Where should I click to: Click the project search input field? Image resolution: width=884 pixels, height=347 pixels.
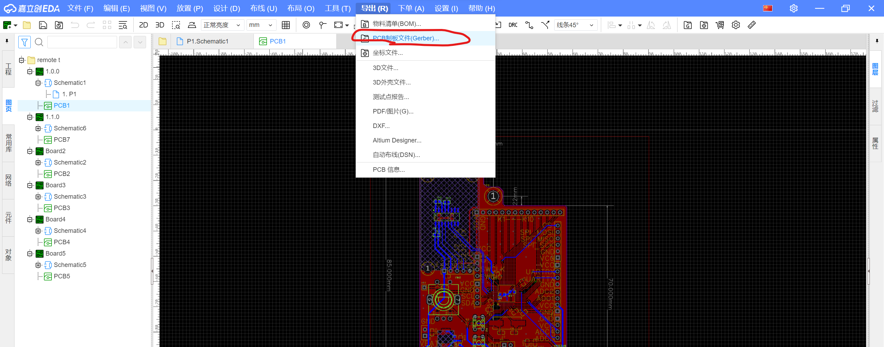(82, 42)
